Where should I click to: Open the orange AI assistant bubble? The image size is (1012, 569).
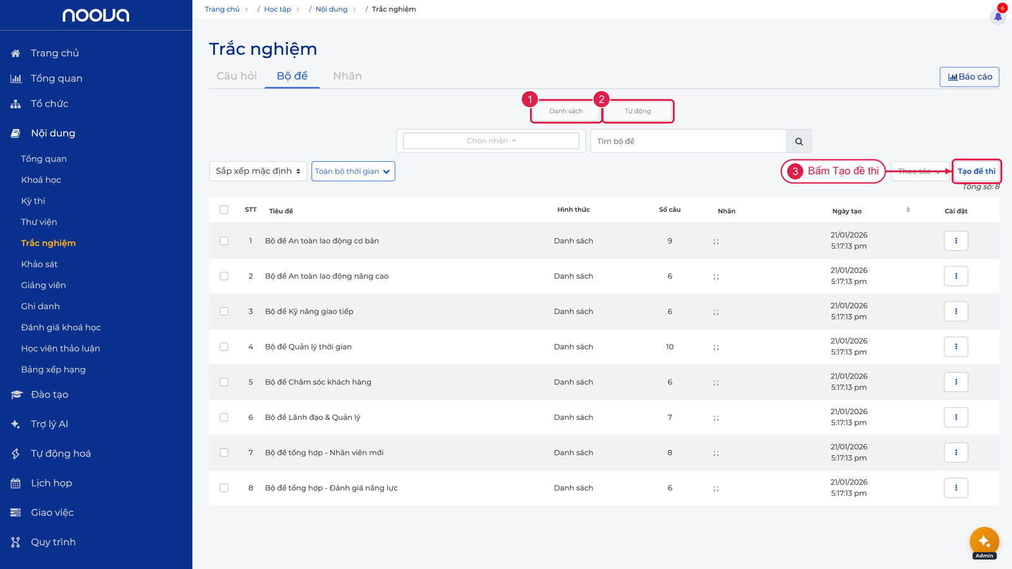[x=984, y=541]
